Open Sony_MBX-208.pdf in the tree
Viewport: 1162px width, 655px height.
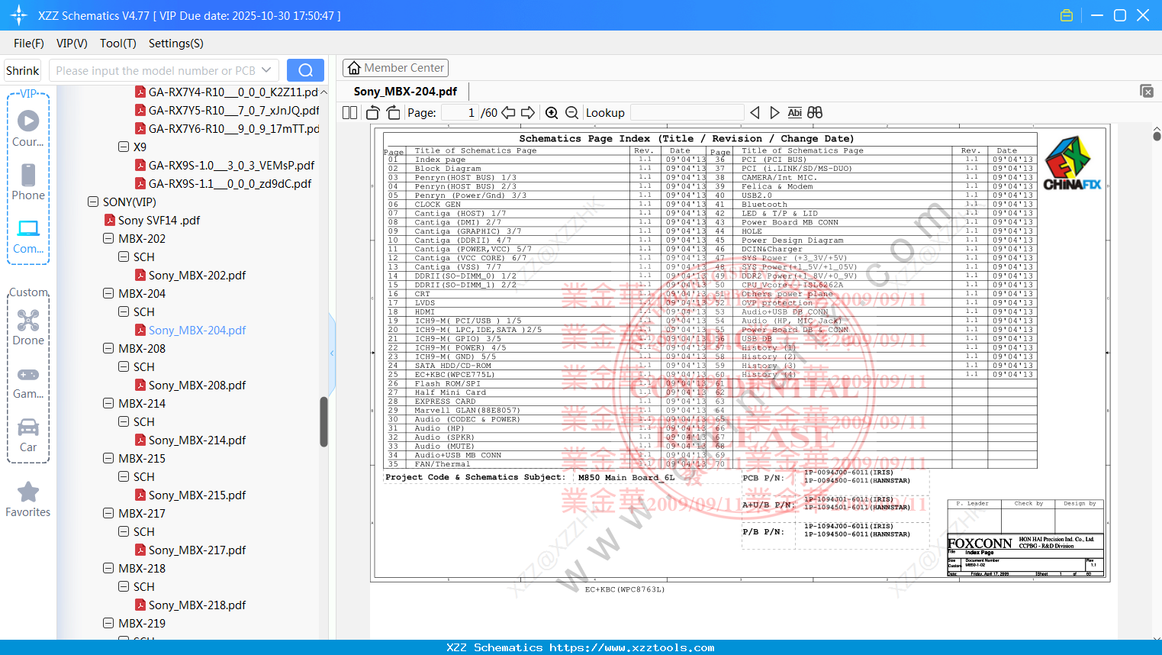[197, 385]
